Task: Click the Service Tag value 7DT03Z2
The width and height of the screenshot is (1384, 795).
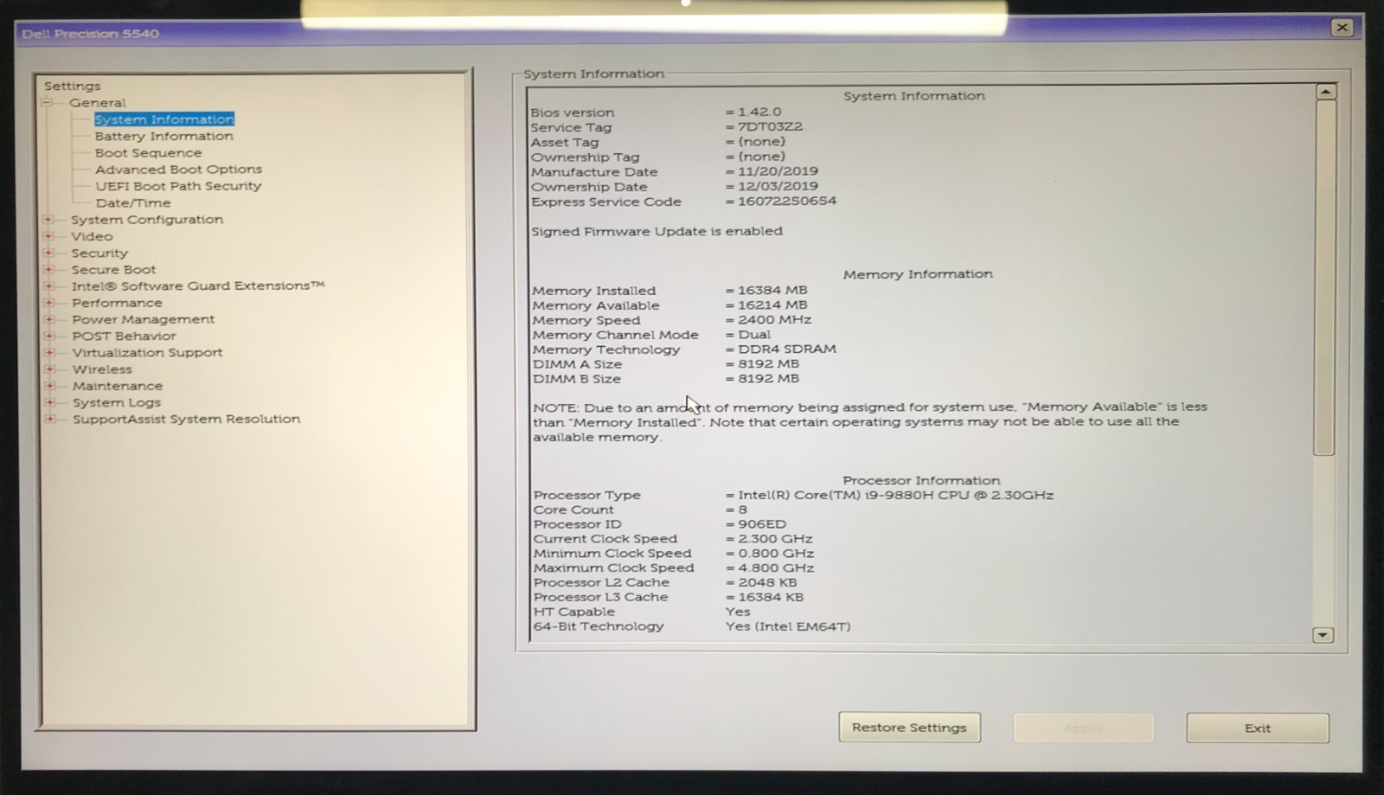Action: coord(769,126)
